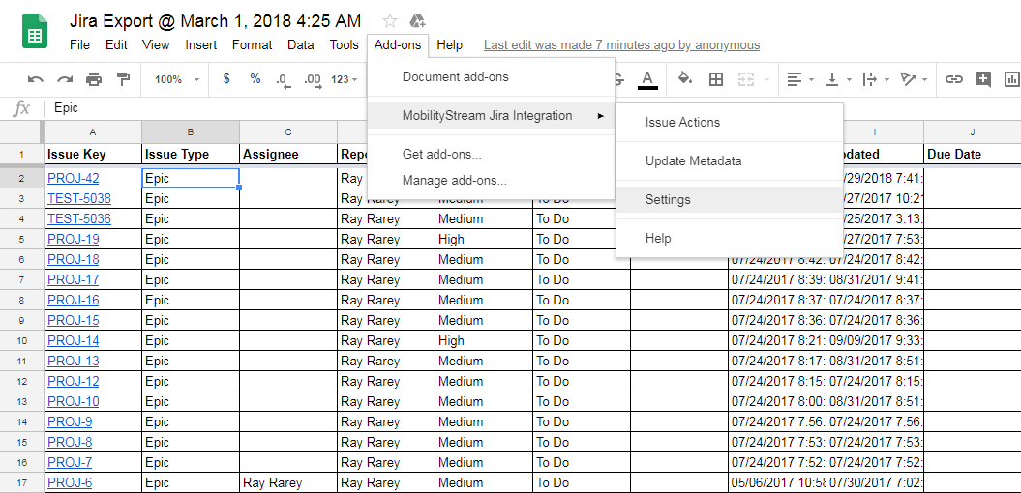Change text color with underlined A
This screenshot has height=493, width=1021.
click(647, 79)
